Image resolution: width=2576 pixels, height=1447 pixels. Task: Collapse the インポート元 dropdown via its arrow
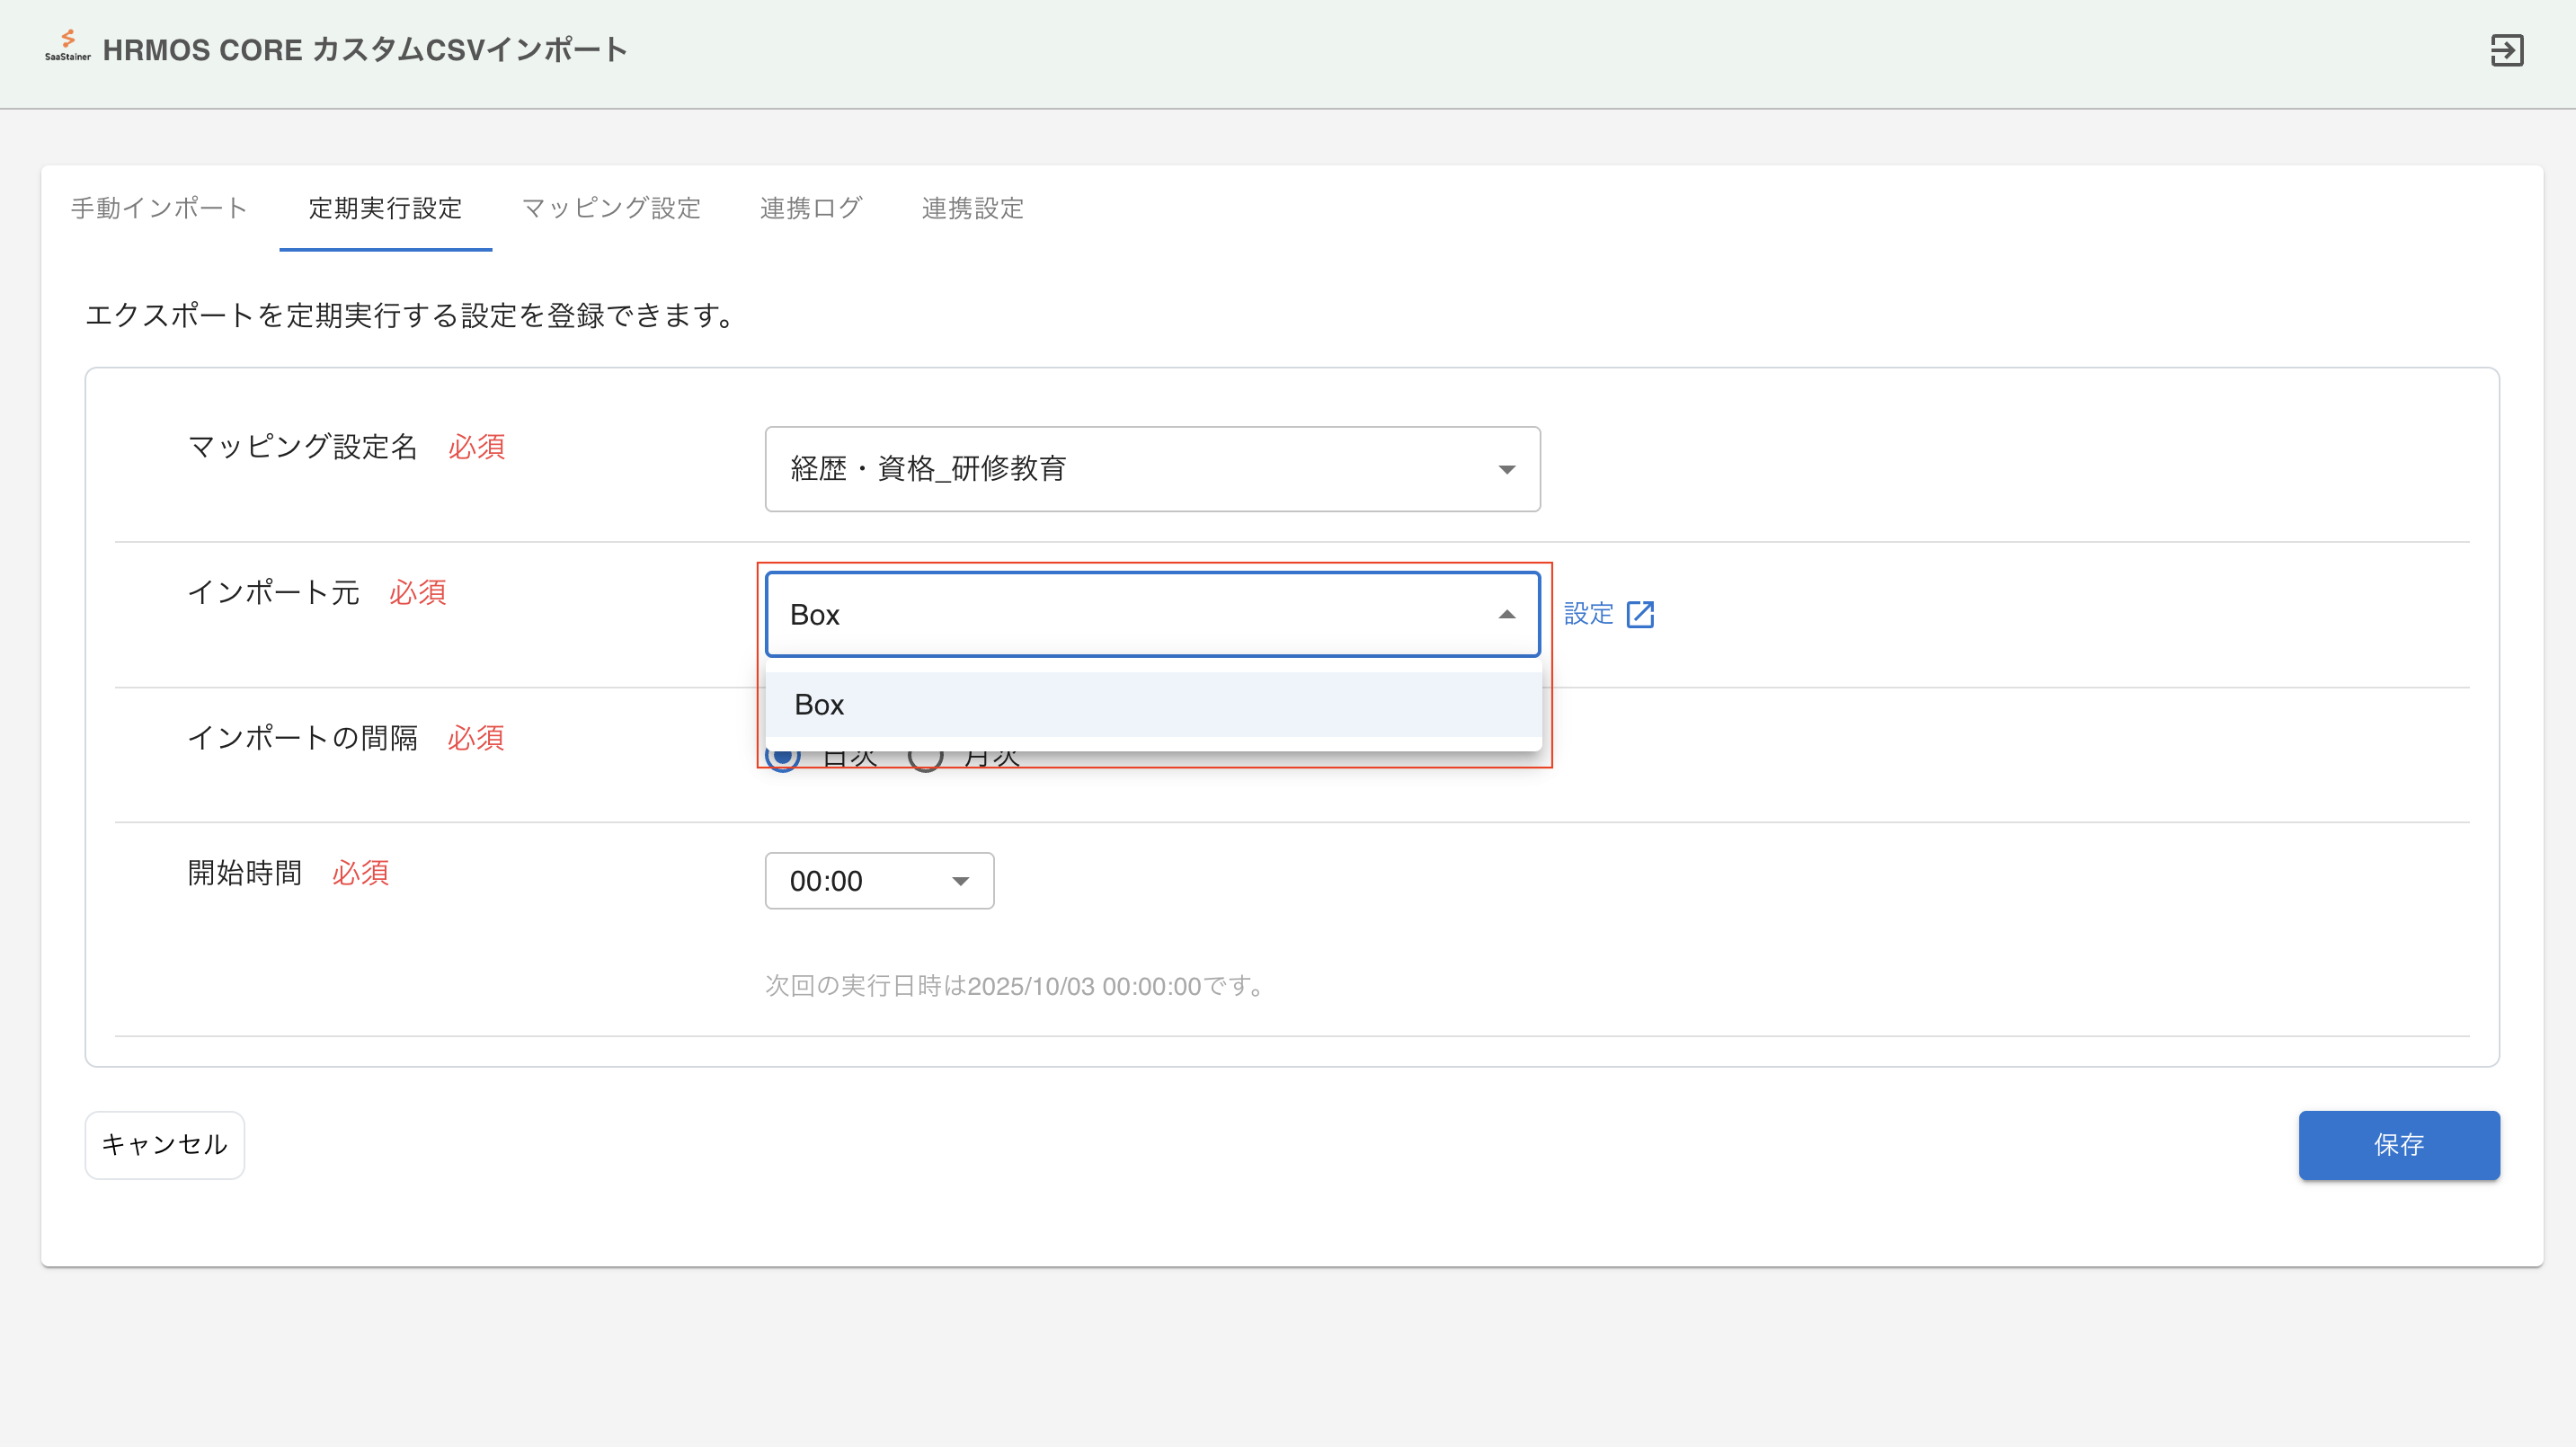coord(1506,614)
